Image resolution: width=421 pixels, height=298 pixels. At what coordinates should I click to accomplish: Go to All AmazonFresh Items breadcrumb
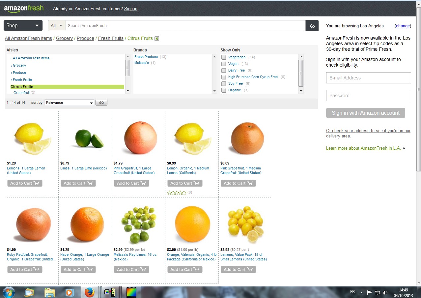click(x=28, y=38)
